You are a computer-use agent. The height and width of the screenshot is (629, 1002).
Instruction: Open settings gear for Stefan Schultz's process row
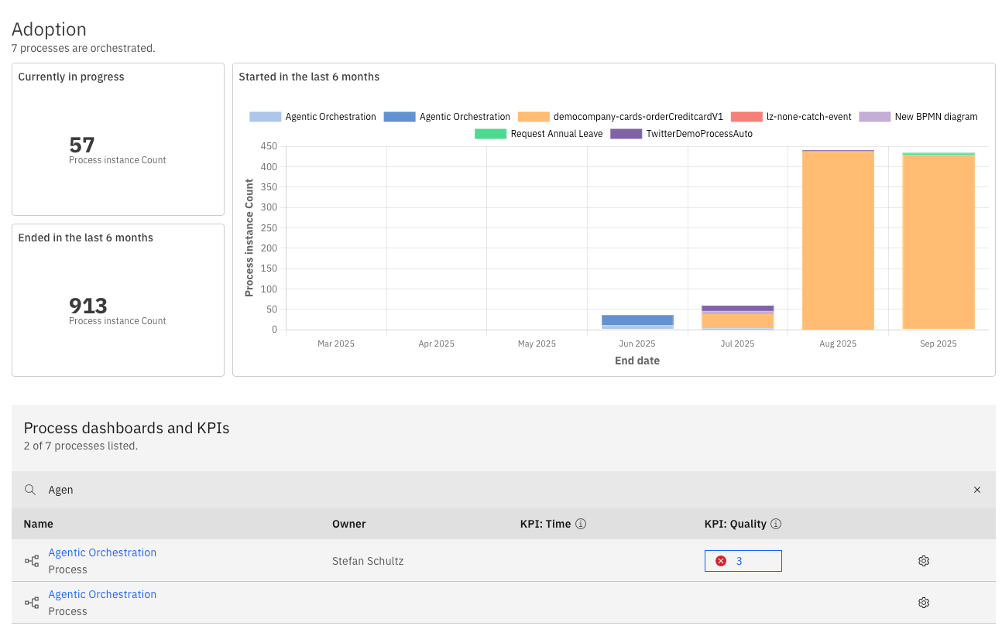[x=923, y=561]
